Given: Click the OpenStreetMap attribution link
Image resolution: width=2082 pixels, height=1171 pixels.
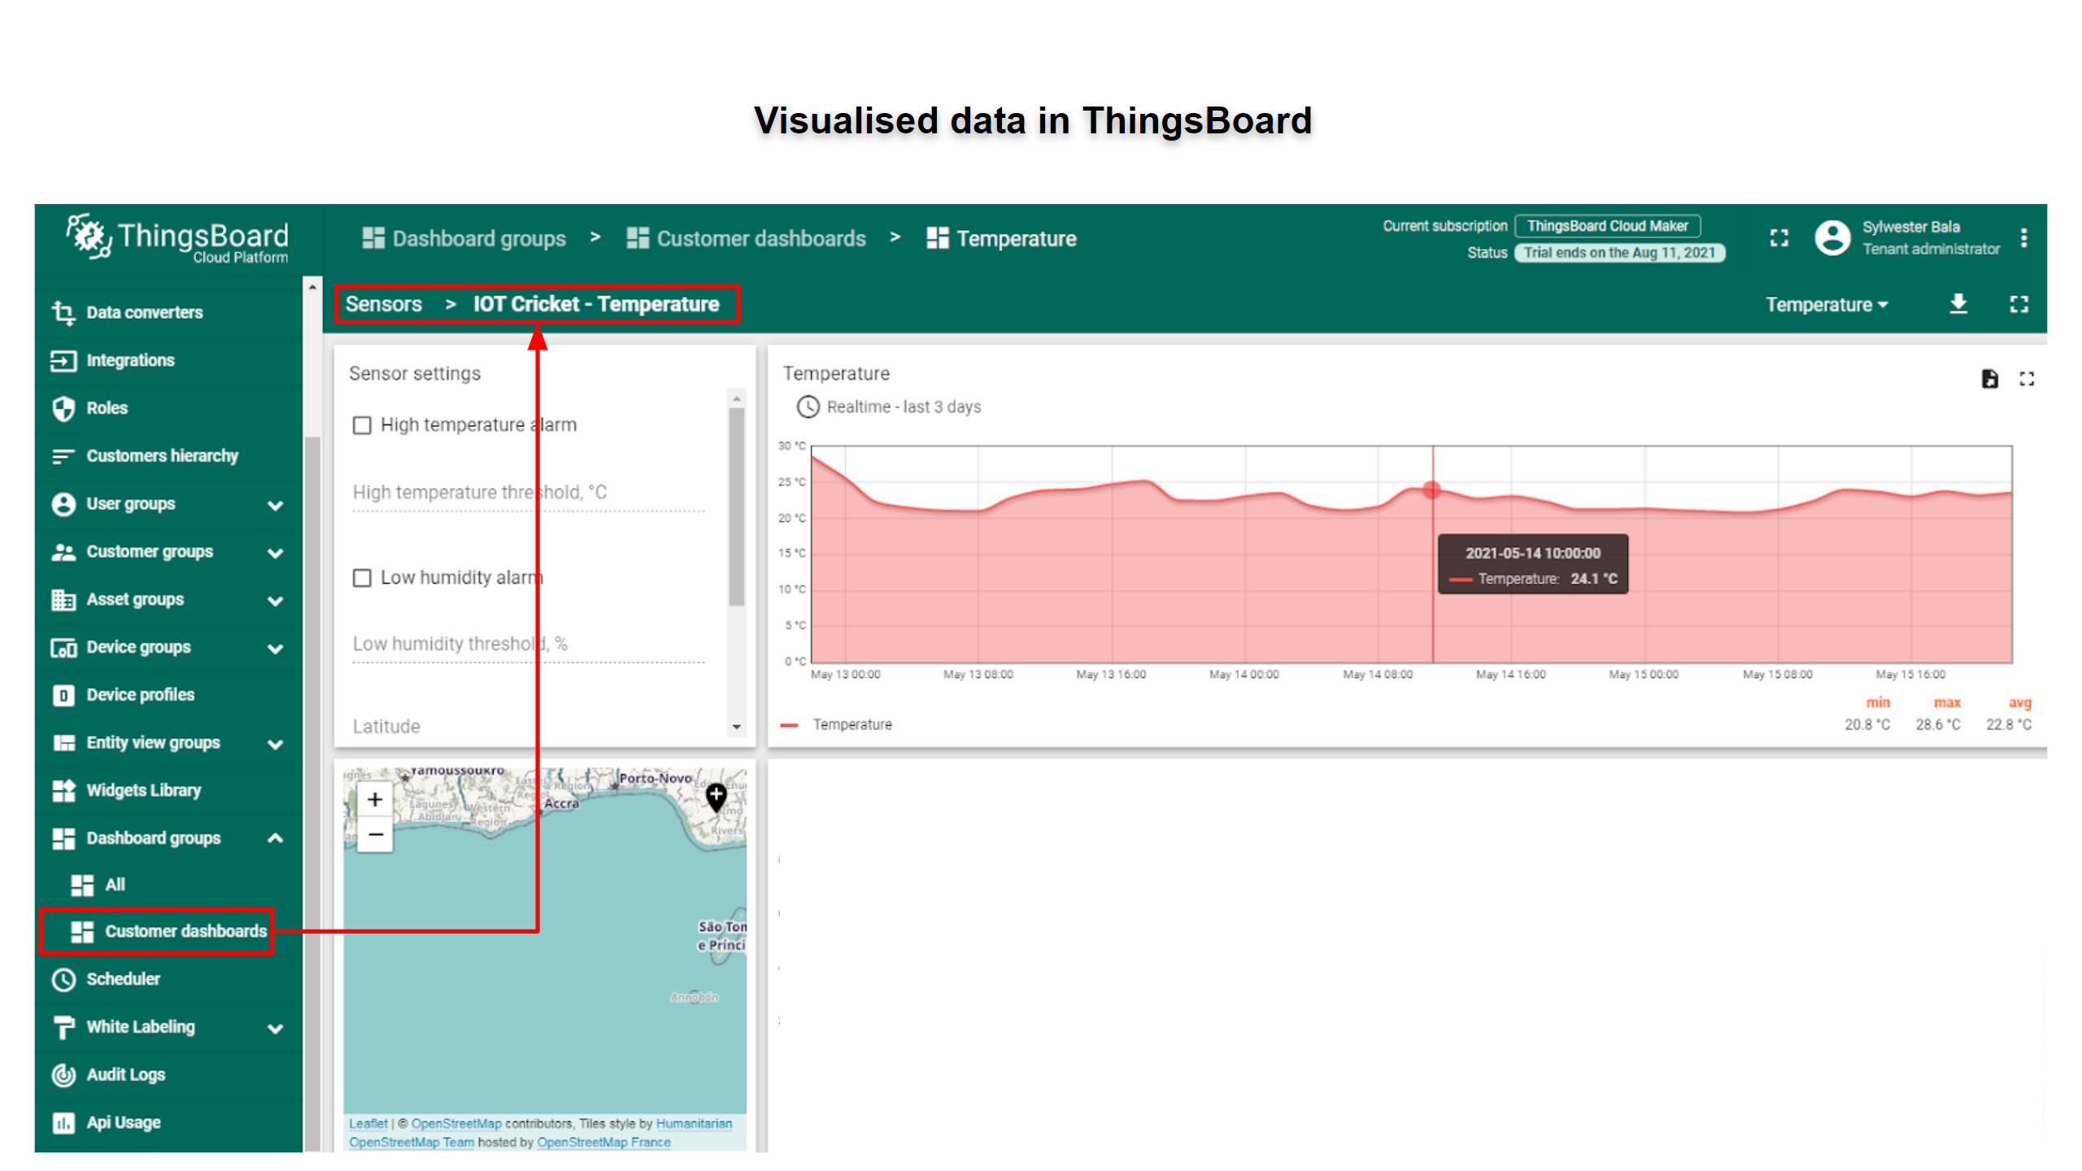Looking at the screenshot, I should [456, 1124].
